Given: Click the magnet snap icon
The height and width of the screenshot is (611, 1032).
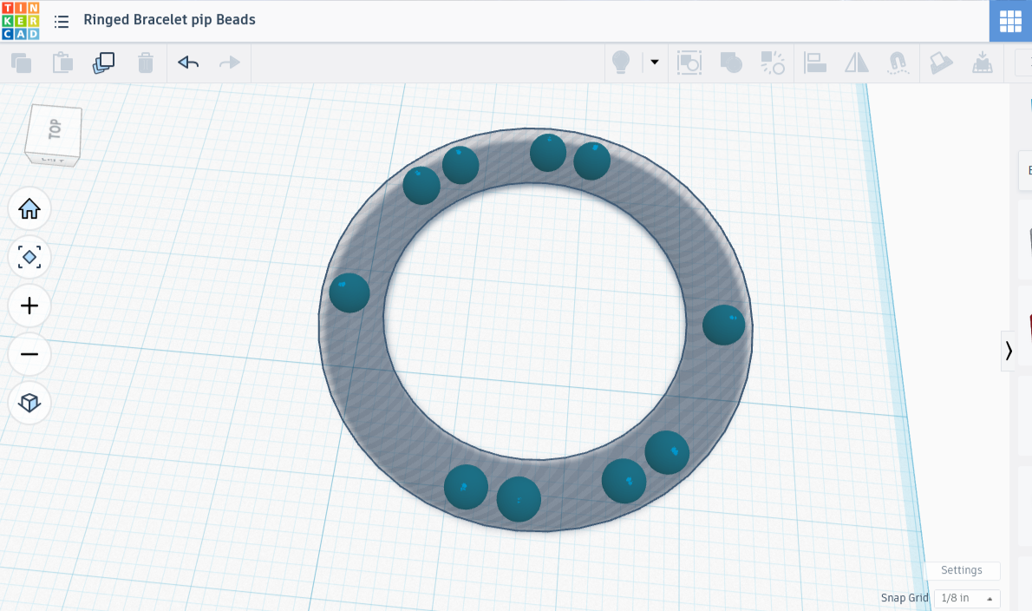Looking at the screenshot, I should point(898,63).
